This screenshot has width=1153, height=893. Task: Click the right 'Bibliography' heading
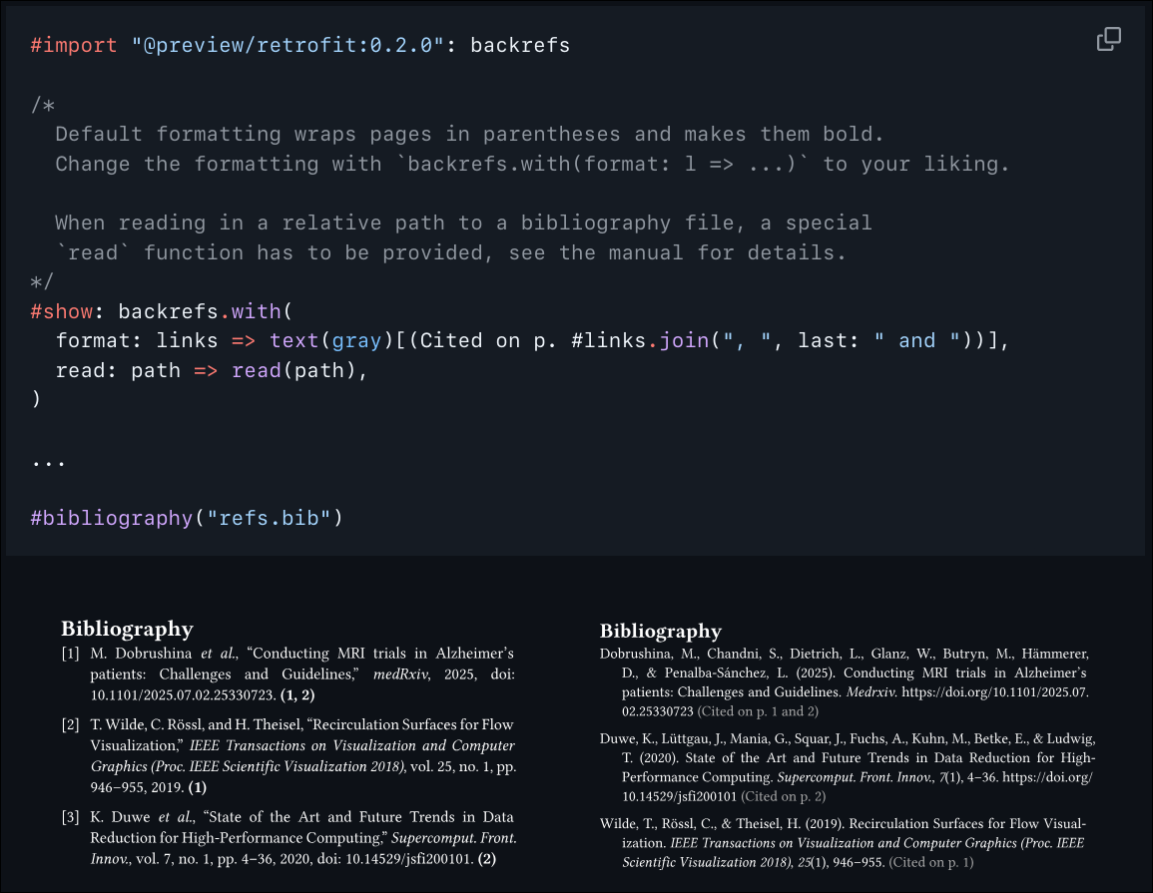(x=660, y=632)
